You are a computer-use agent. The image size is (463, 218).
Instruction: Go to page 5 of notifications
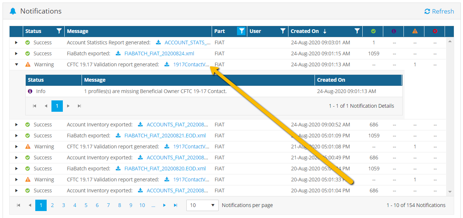[x=86, y=205]
